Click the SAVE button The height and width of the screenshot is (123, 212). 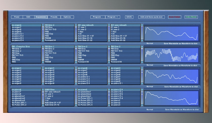[129, 17]
